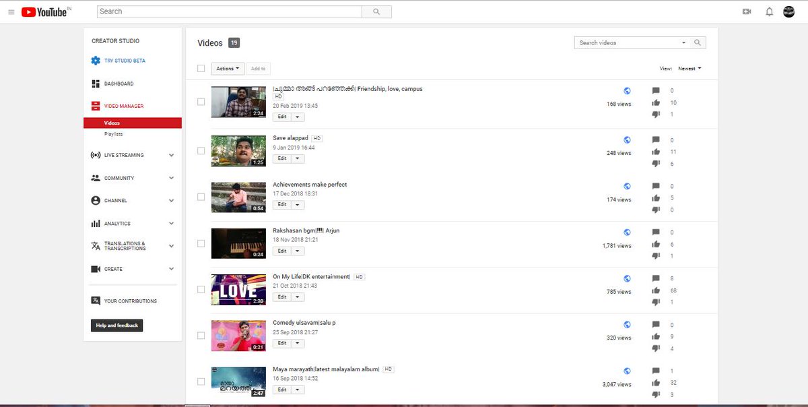Click the Community people icon

(x=96, y=178)
